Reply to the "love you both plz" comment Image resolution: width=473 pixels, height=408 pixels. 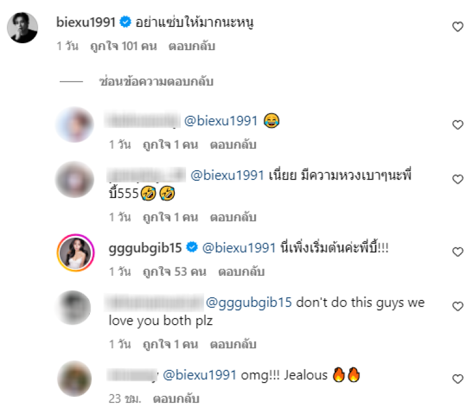coord(233,344)
